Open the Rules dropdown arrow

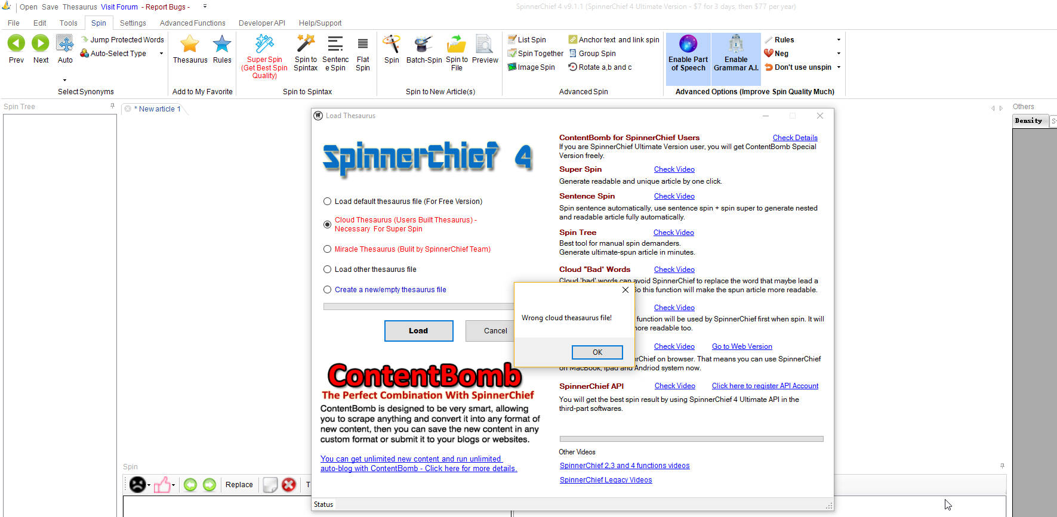tap(839, 40)
